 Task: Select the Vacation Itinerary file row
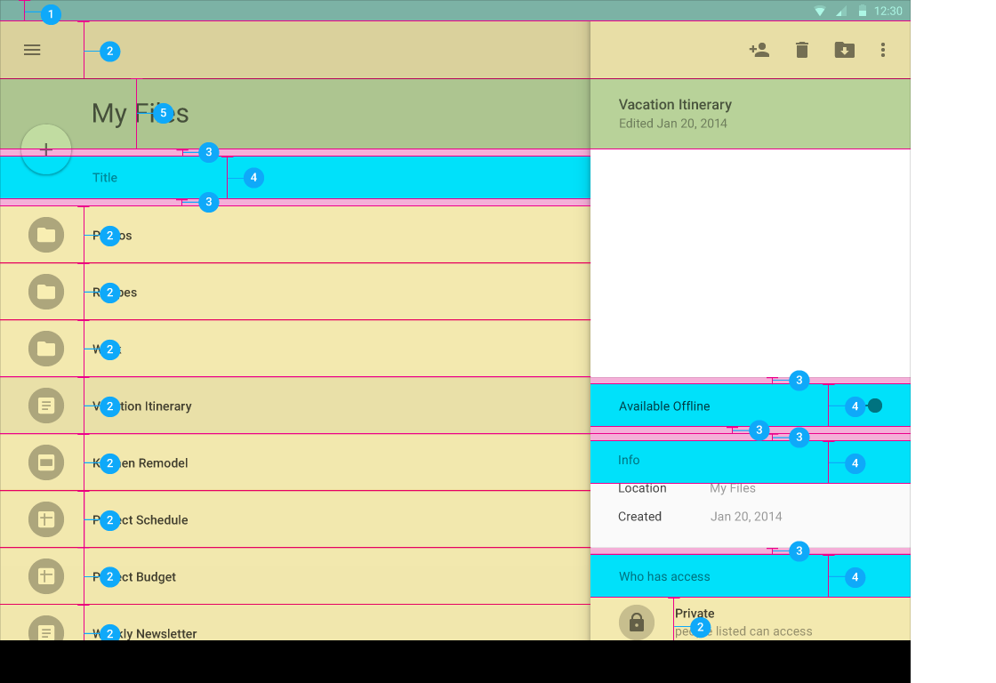pyautogui.click(x=267, y=406)
